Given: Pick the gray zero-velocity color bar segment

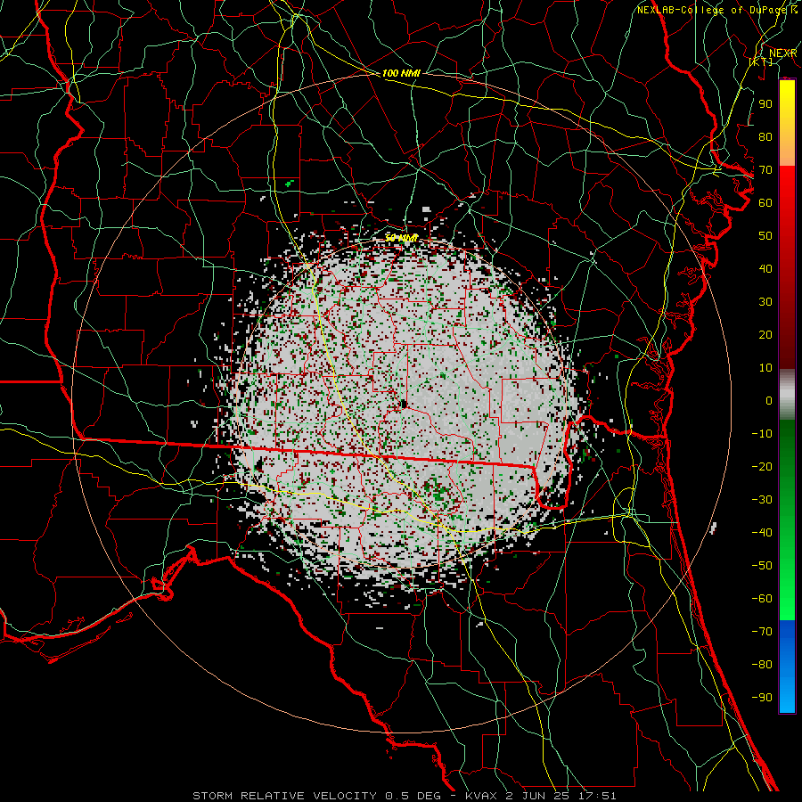Looking at the screenshot, I should coord(787,395).
